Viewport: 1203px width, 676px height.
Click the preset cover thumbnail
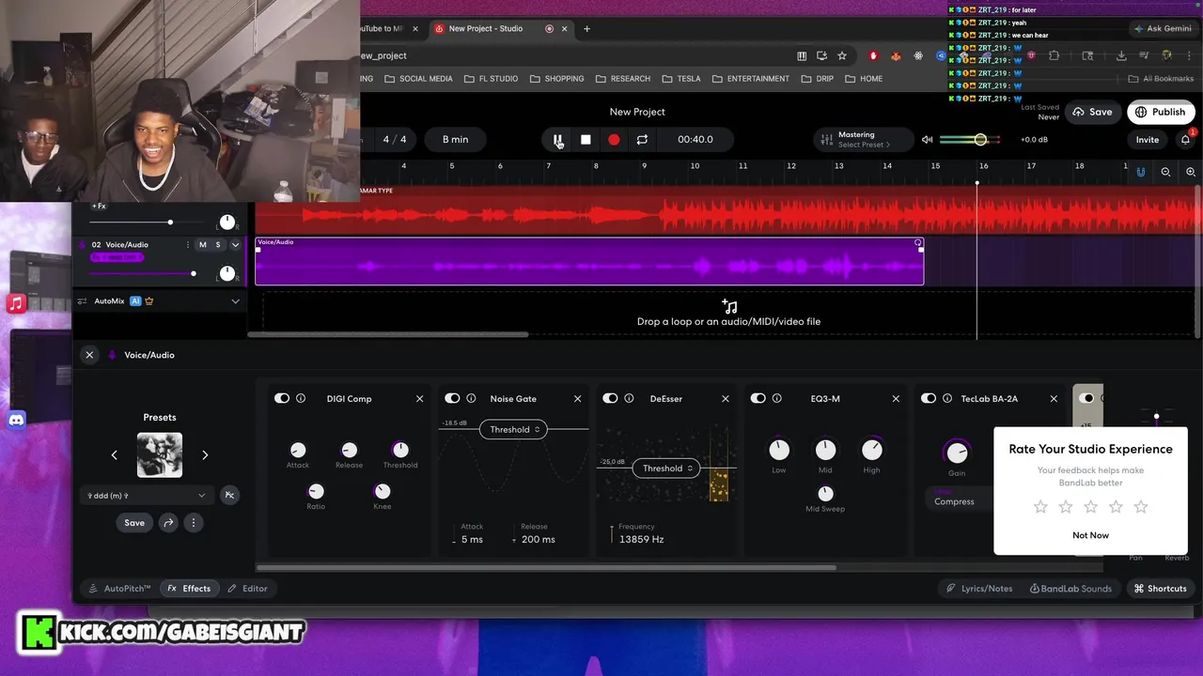pyautogui.click(x=160, y=454)
